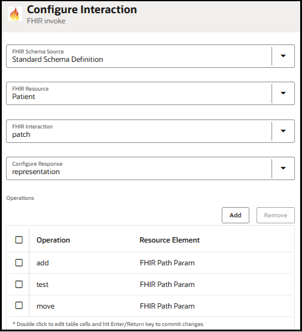Select the move operation cell
302x332 pixels.
pos(46,306)
